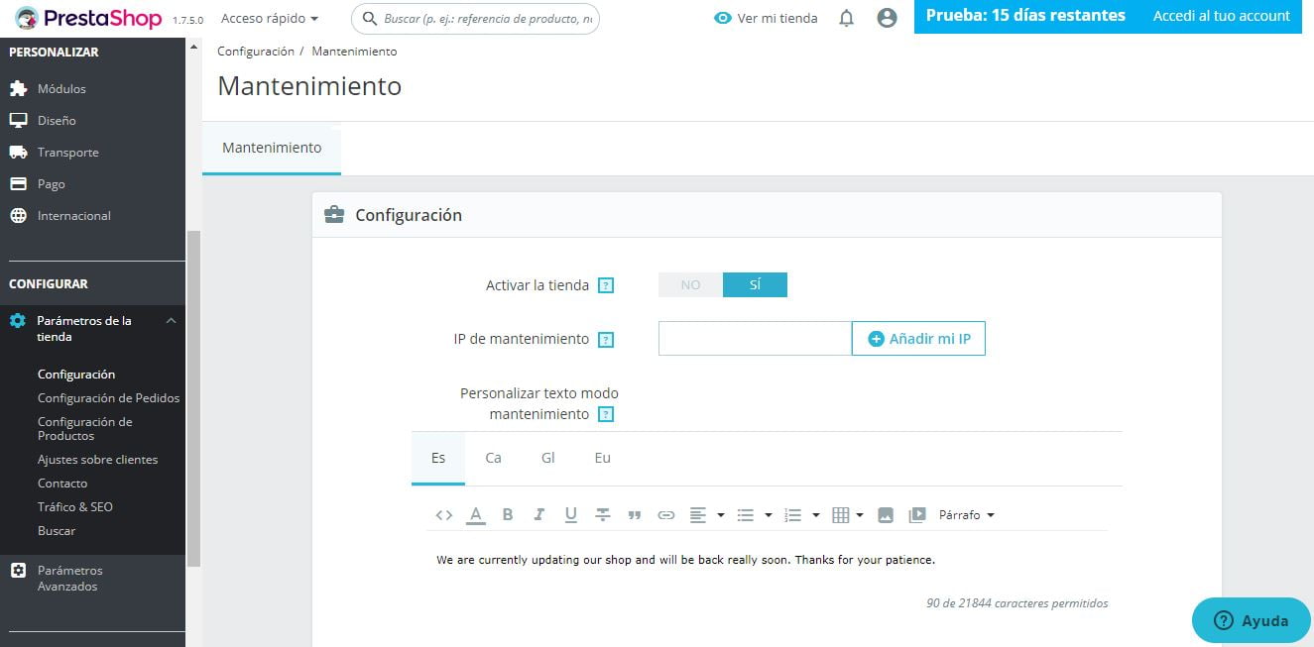
Task: Apply underline formatting in the editor
Action: 570,514
